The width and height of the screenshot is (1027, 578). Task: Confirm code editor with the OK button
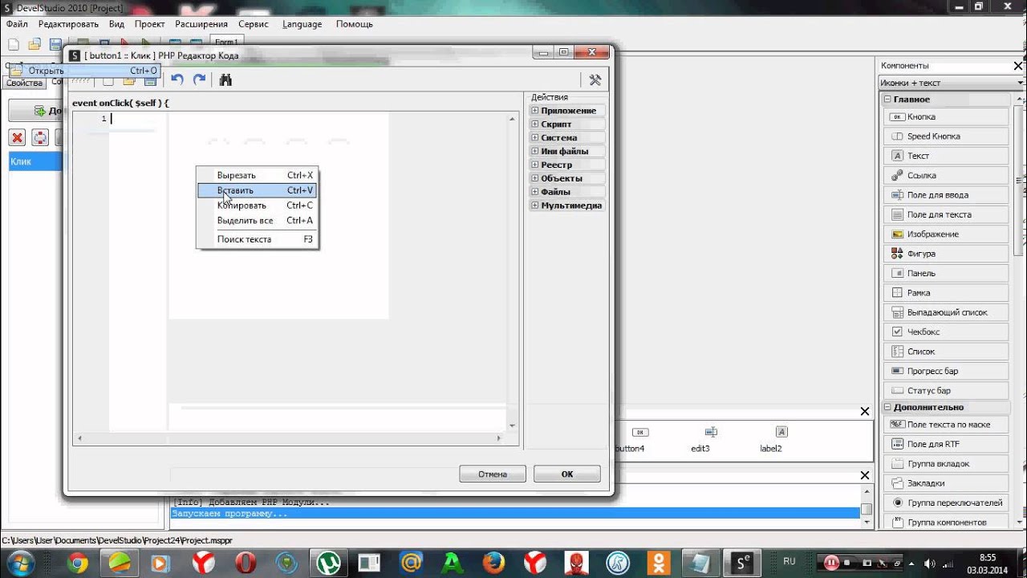(x=566, y=474)
